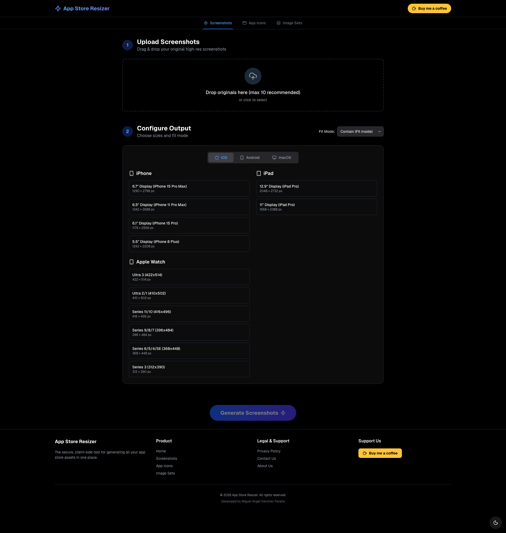Select the 11" Display iPad Pro size

click(x=317, y=207)
